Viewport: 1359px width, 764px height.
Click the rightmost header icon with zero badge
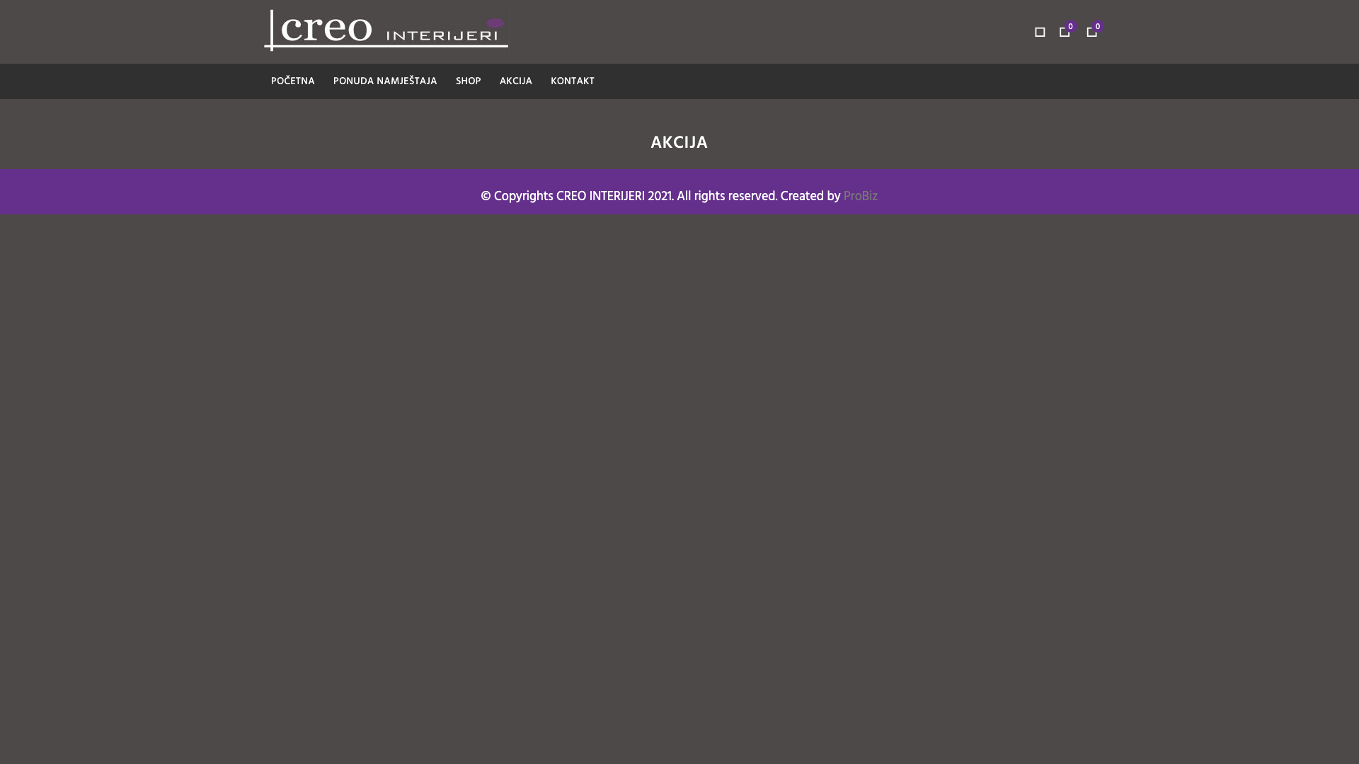pos(1091,33)
